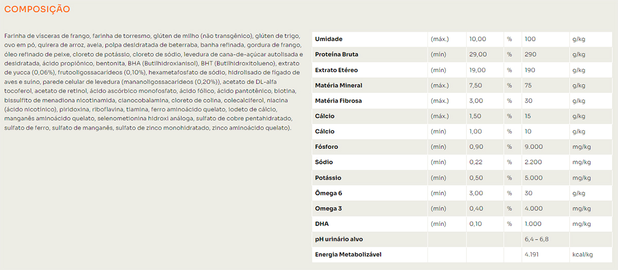Screen dimensions: 618x270
Task: Click the 2.200 sodium value
Action: coord(534,162)
